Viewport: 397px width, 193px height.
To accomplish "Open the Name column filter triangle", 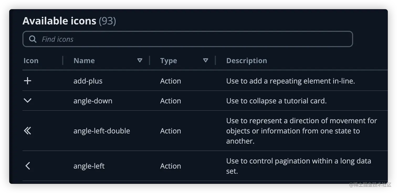I will [140, 60].
